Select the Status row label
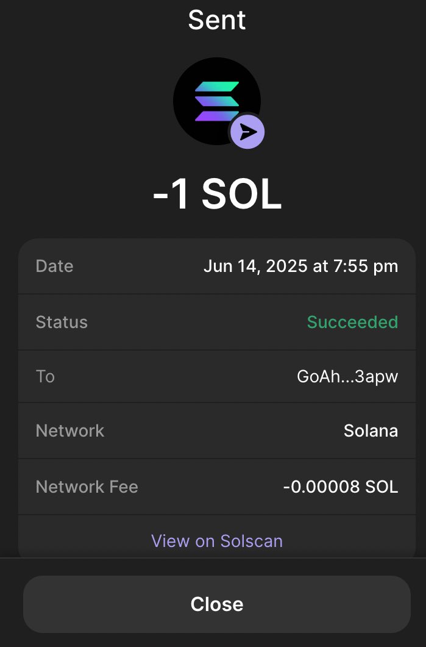 [62, 322]
